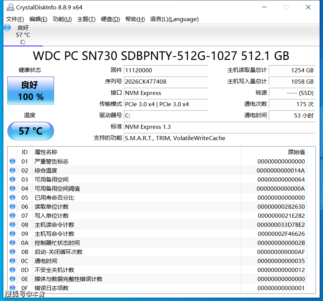The height and width of the screenshot is (301, 323).
Task: Open the 文件(F) menu
Action: pyautogui.click(x=15, y=19)
